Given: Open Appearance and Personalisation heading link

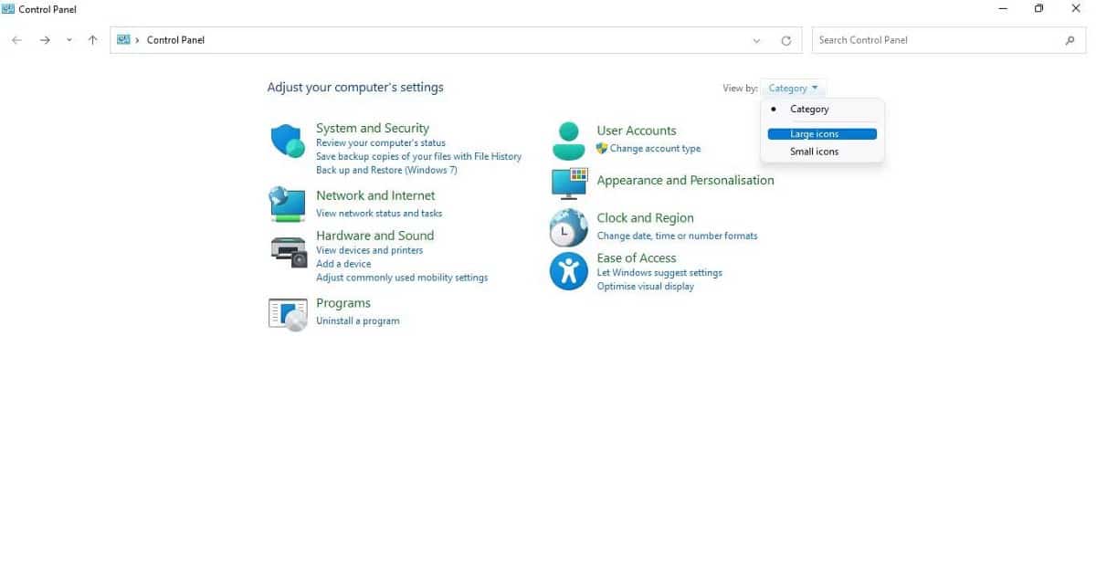Looking at the screenshot, I should (x=685, y=180).
